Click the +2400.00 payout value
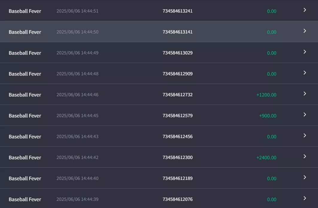The image size is (318, 208). point(266,157)
